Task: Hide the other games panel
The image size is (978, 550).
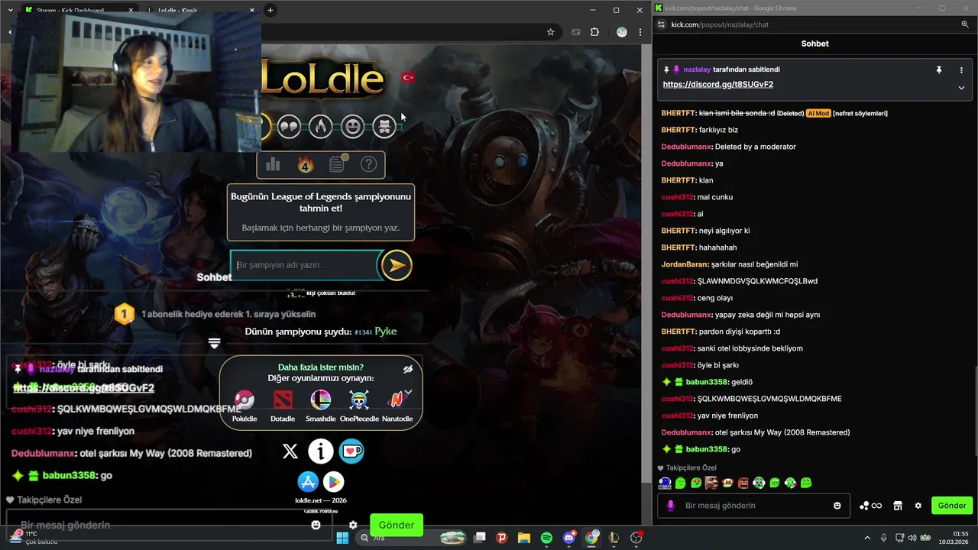Action: [x=408, y=369]
